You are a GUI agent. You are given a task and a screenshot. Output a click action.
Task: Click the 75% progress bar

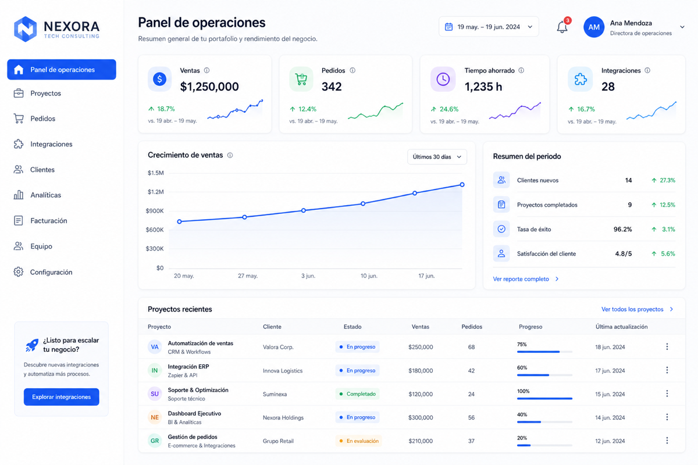click(x=544, y=352)
